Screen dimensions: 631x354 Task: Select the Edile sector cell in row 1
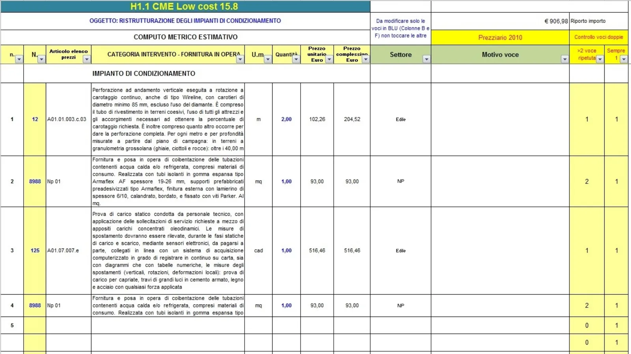401,119
